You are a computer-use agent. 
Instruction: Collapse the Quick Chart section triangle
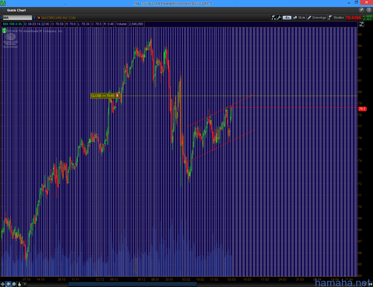click(3, 10)
